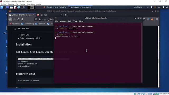Click the show desktop icon in Kali panel
Screen dimensions: 169x95
point(7,7)
